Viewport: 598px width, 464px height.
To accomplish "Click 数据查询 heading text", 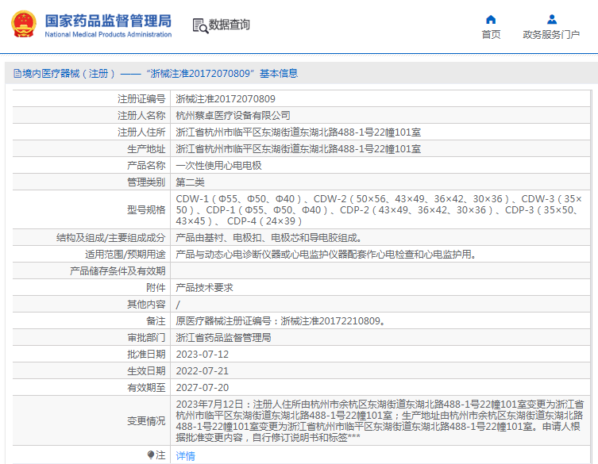I will 229,25.
